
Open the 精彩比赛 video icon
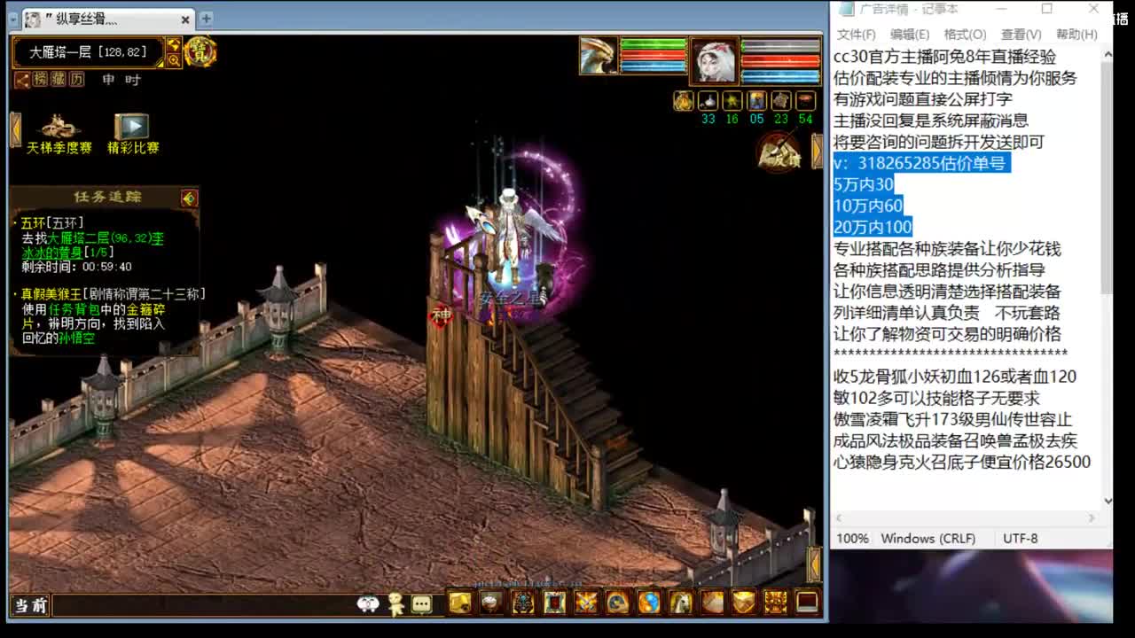pos(133,134)
